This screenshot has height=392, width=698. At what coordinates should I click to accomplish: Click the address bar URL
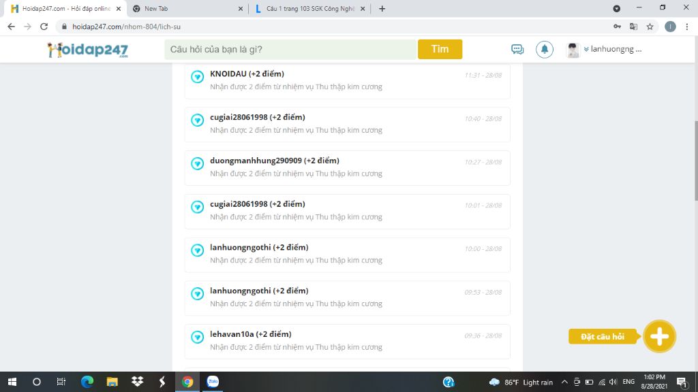point(126,27)
